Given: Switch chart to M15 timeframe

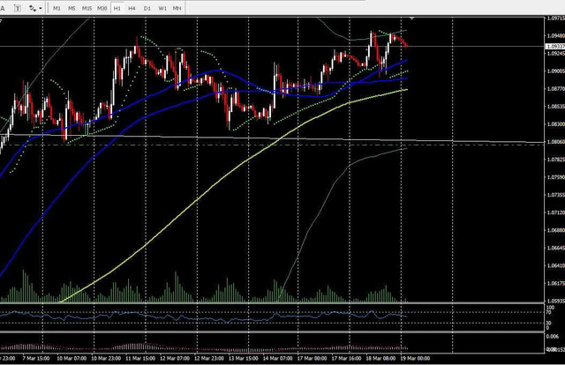Looking at the screenshot, I should coord(87,8).
